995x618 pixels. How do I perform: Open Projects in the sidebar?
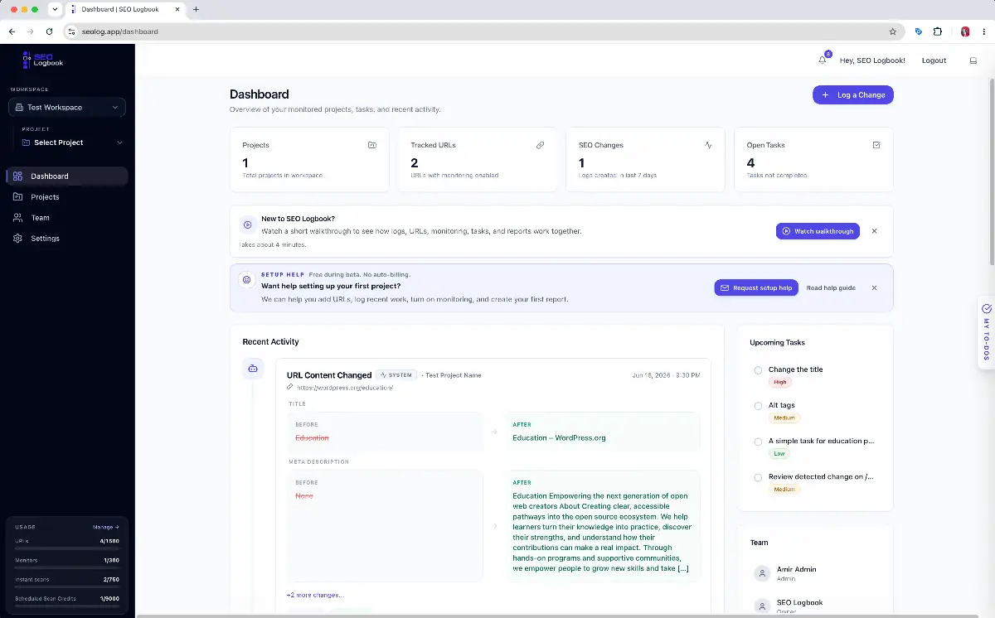point(67,197)
